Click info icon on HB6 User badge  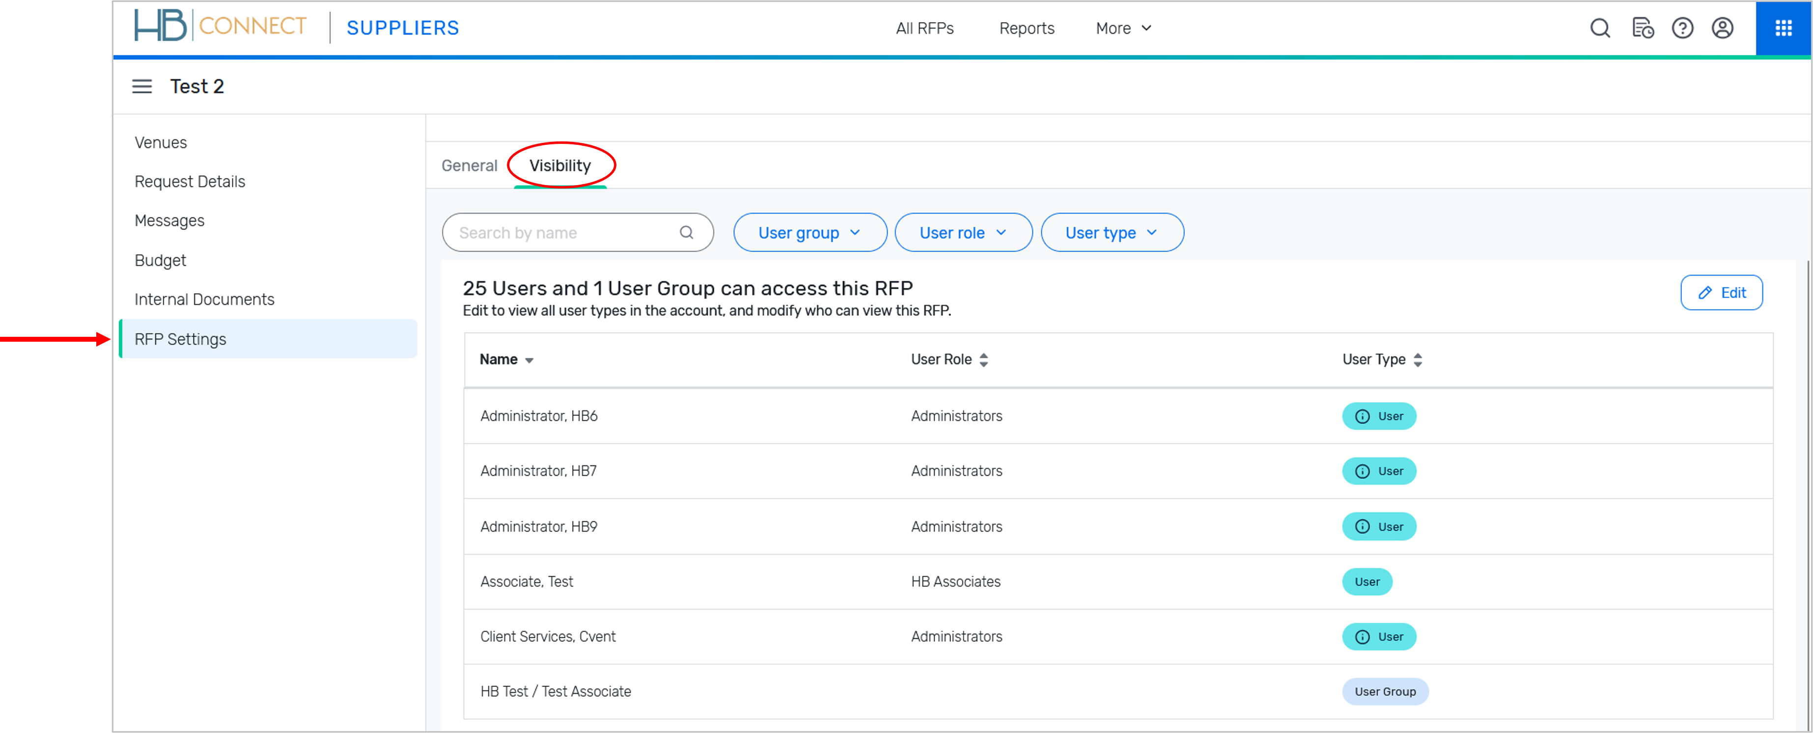[1363, 416]
